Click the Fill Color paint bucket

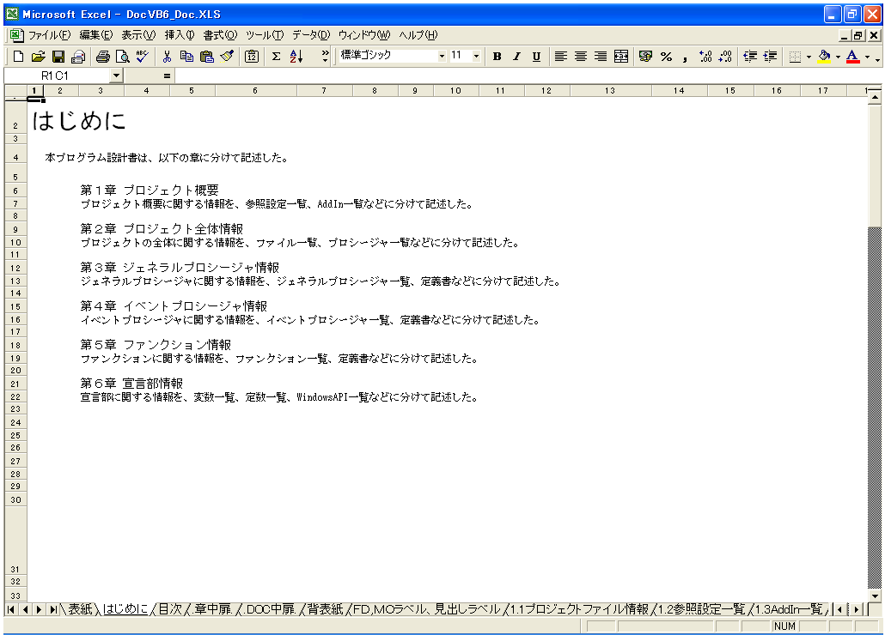pyautogui.click(x=824, y=57)
